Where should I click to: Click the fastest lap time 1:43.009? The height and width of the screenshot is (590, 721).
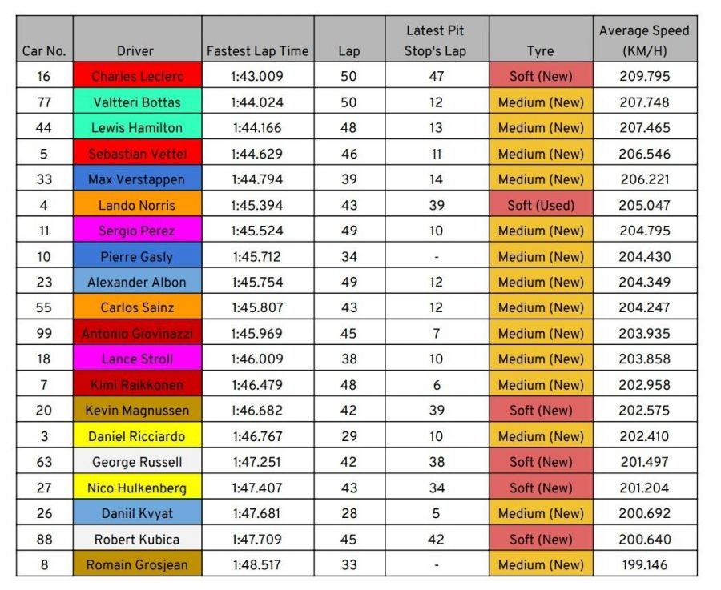tap(257, 77)
